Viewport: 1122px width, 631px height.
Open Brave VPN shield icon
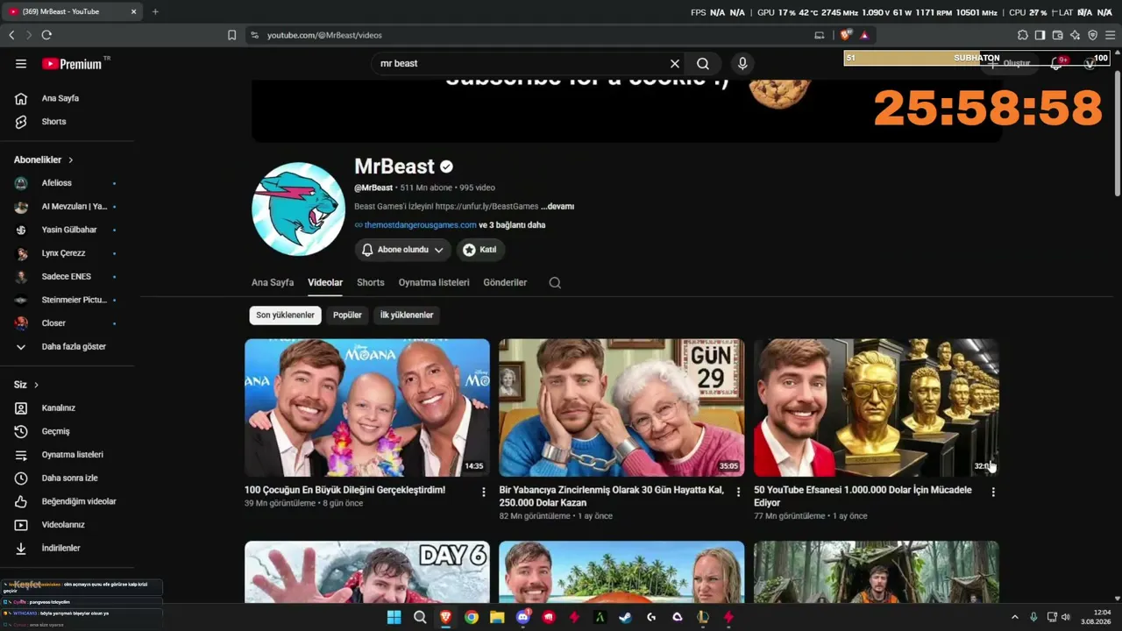pyautogui.click(x=1092, y=35)
